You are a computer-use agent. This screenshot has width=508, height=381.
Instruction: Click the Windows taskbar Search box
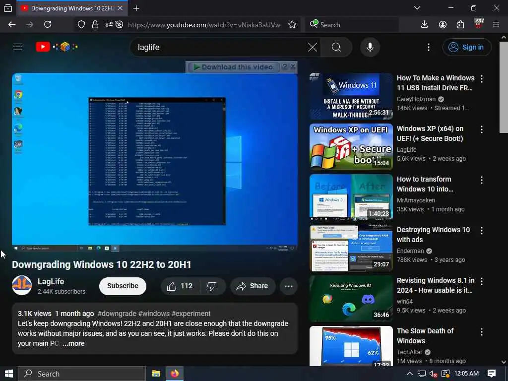point(82,374)
